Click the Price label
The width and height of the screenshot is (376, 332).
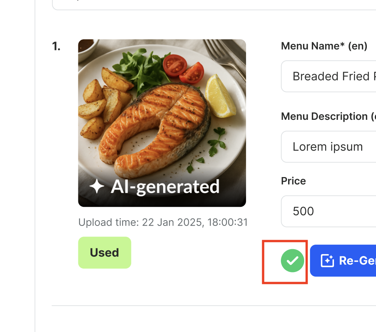[x=293, y=181]
